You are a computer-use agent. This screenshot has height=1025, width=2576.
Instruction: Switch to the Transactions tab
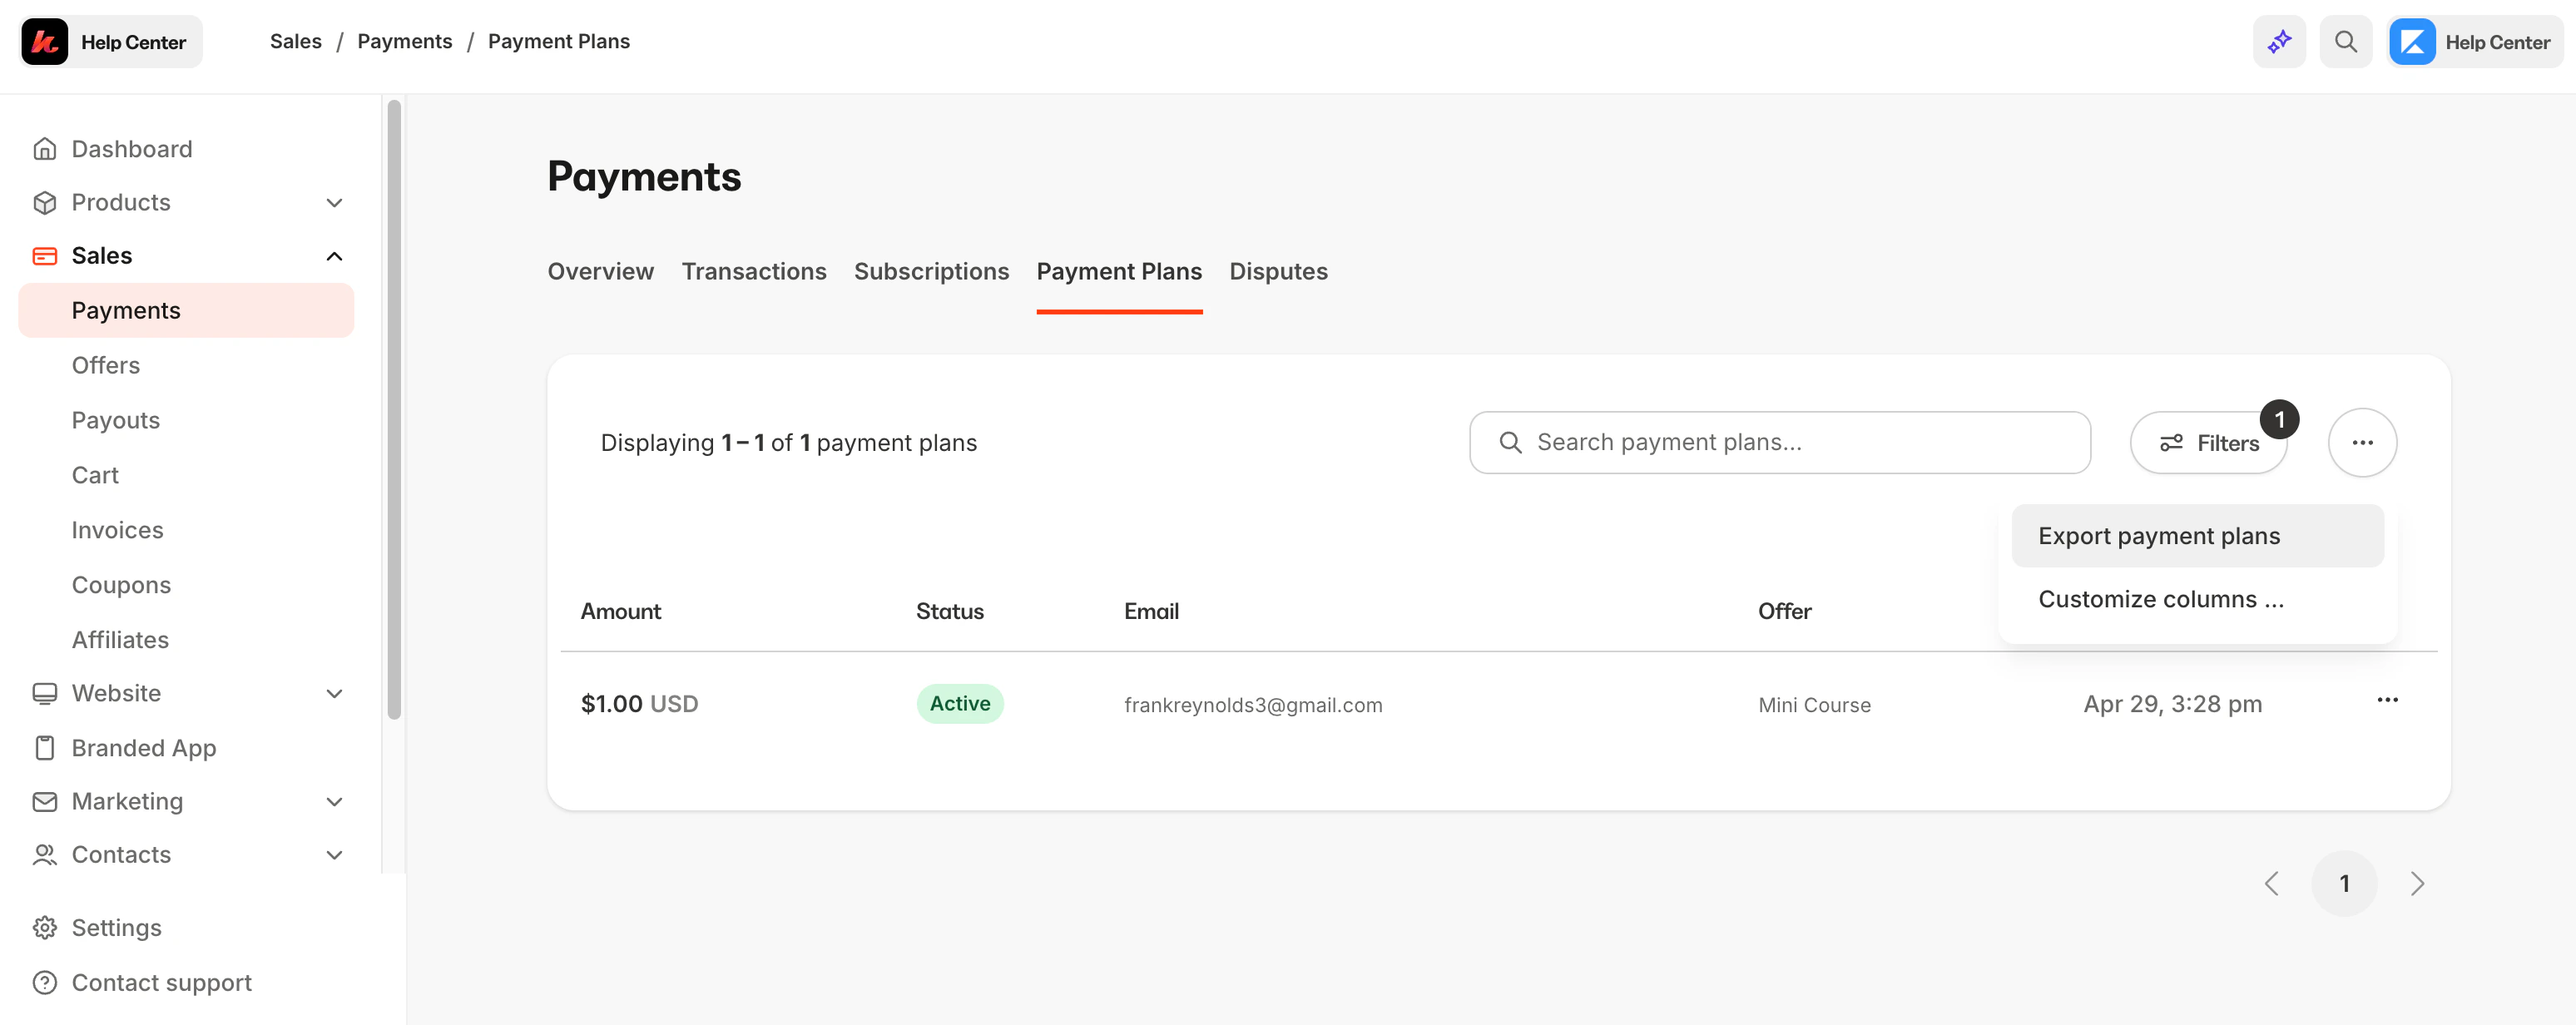click(x=754, y=271)
